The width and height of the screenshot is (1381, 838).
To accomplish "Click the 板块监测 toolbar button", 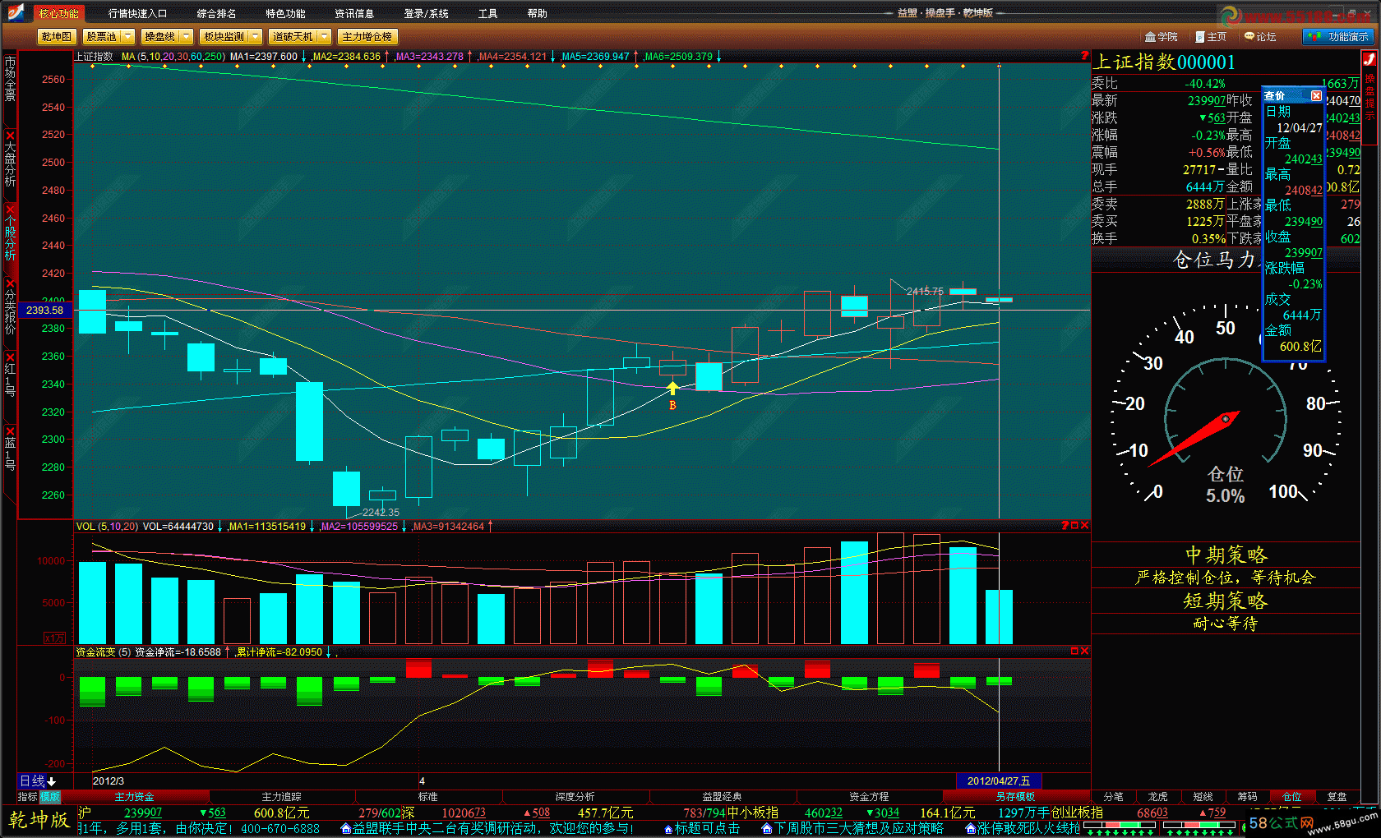I will pyautogui.click(x=224, y=37).
